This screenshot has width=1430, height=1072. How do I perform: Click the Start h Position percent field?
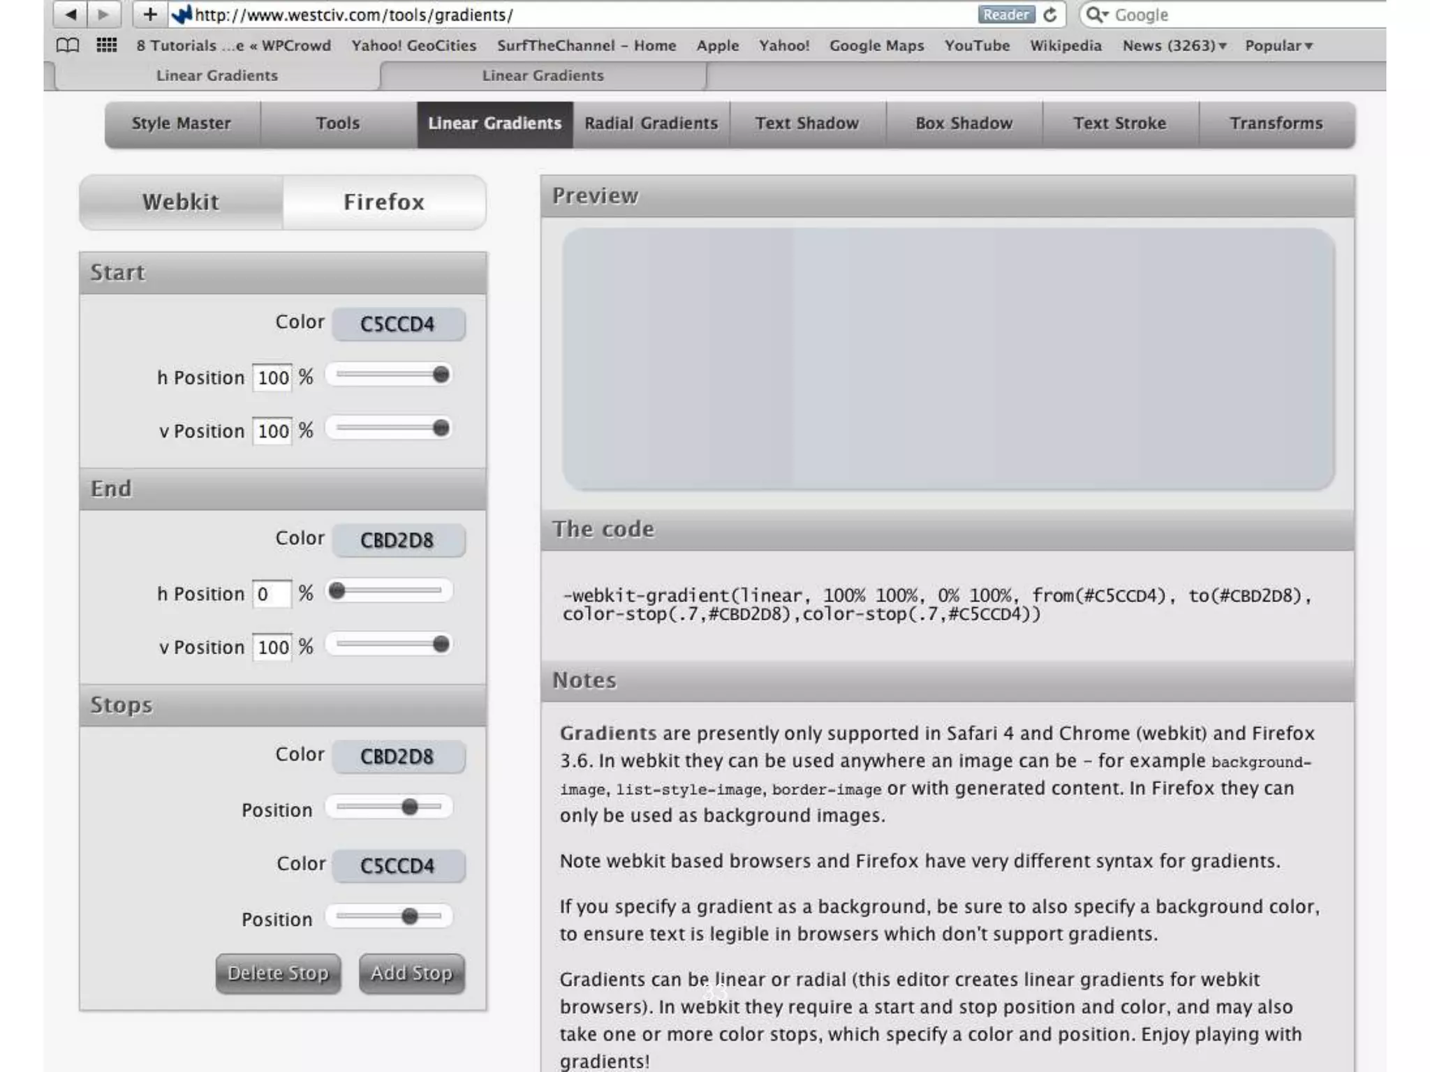point(272,378)
